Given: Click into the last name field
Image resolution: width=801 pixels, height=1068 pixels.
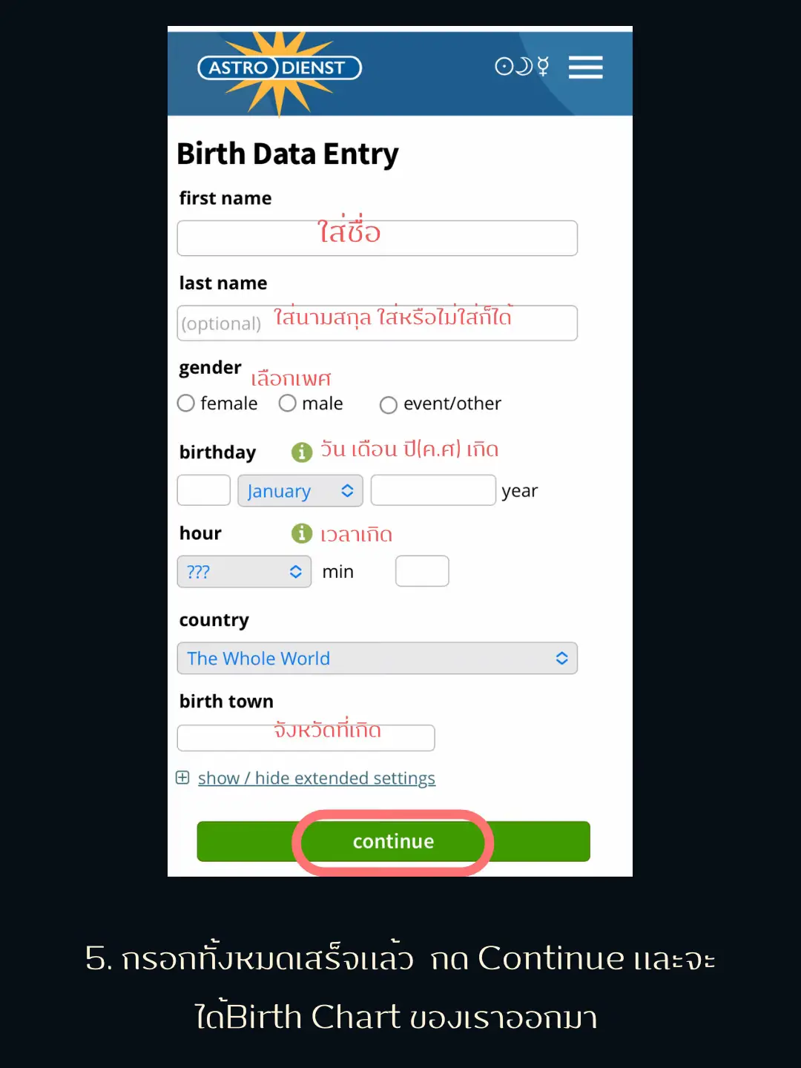Looking at the screenshot, I should (377, 323).
